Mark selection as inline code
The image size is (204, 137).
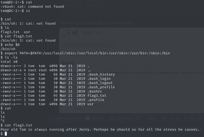pyautogui.click(x=193, y=118)
